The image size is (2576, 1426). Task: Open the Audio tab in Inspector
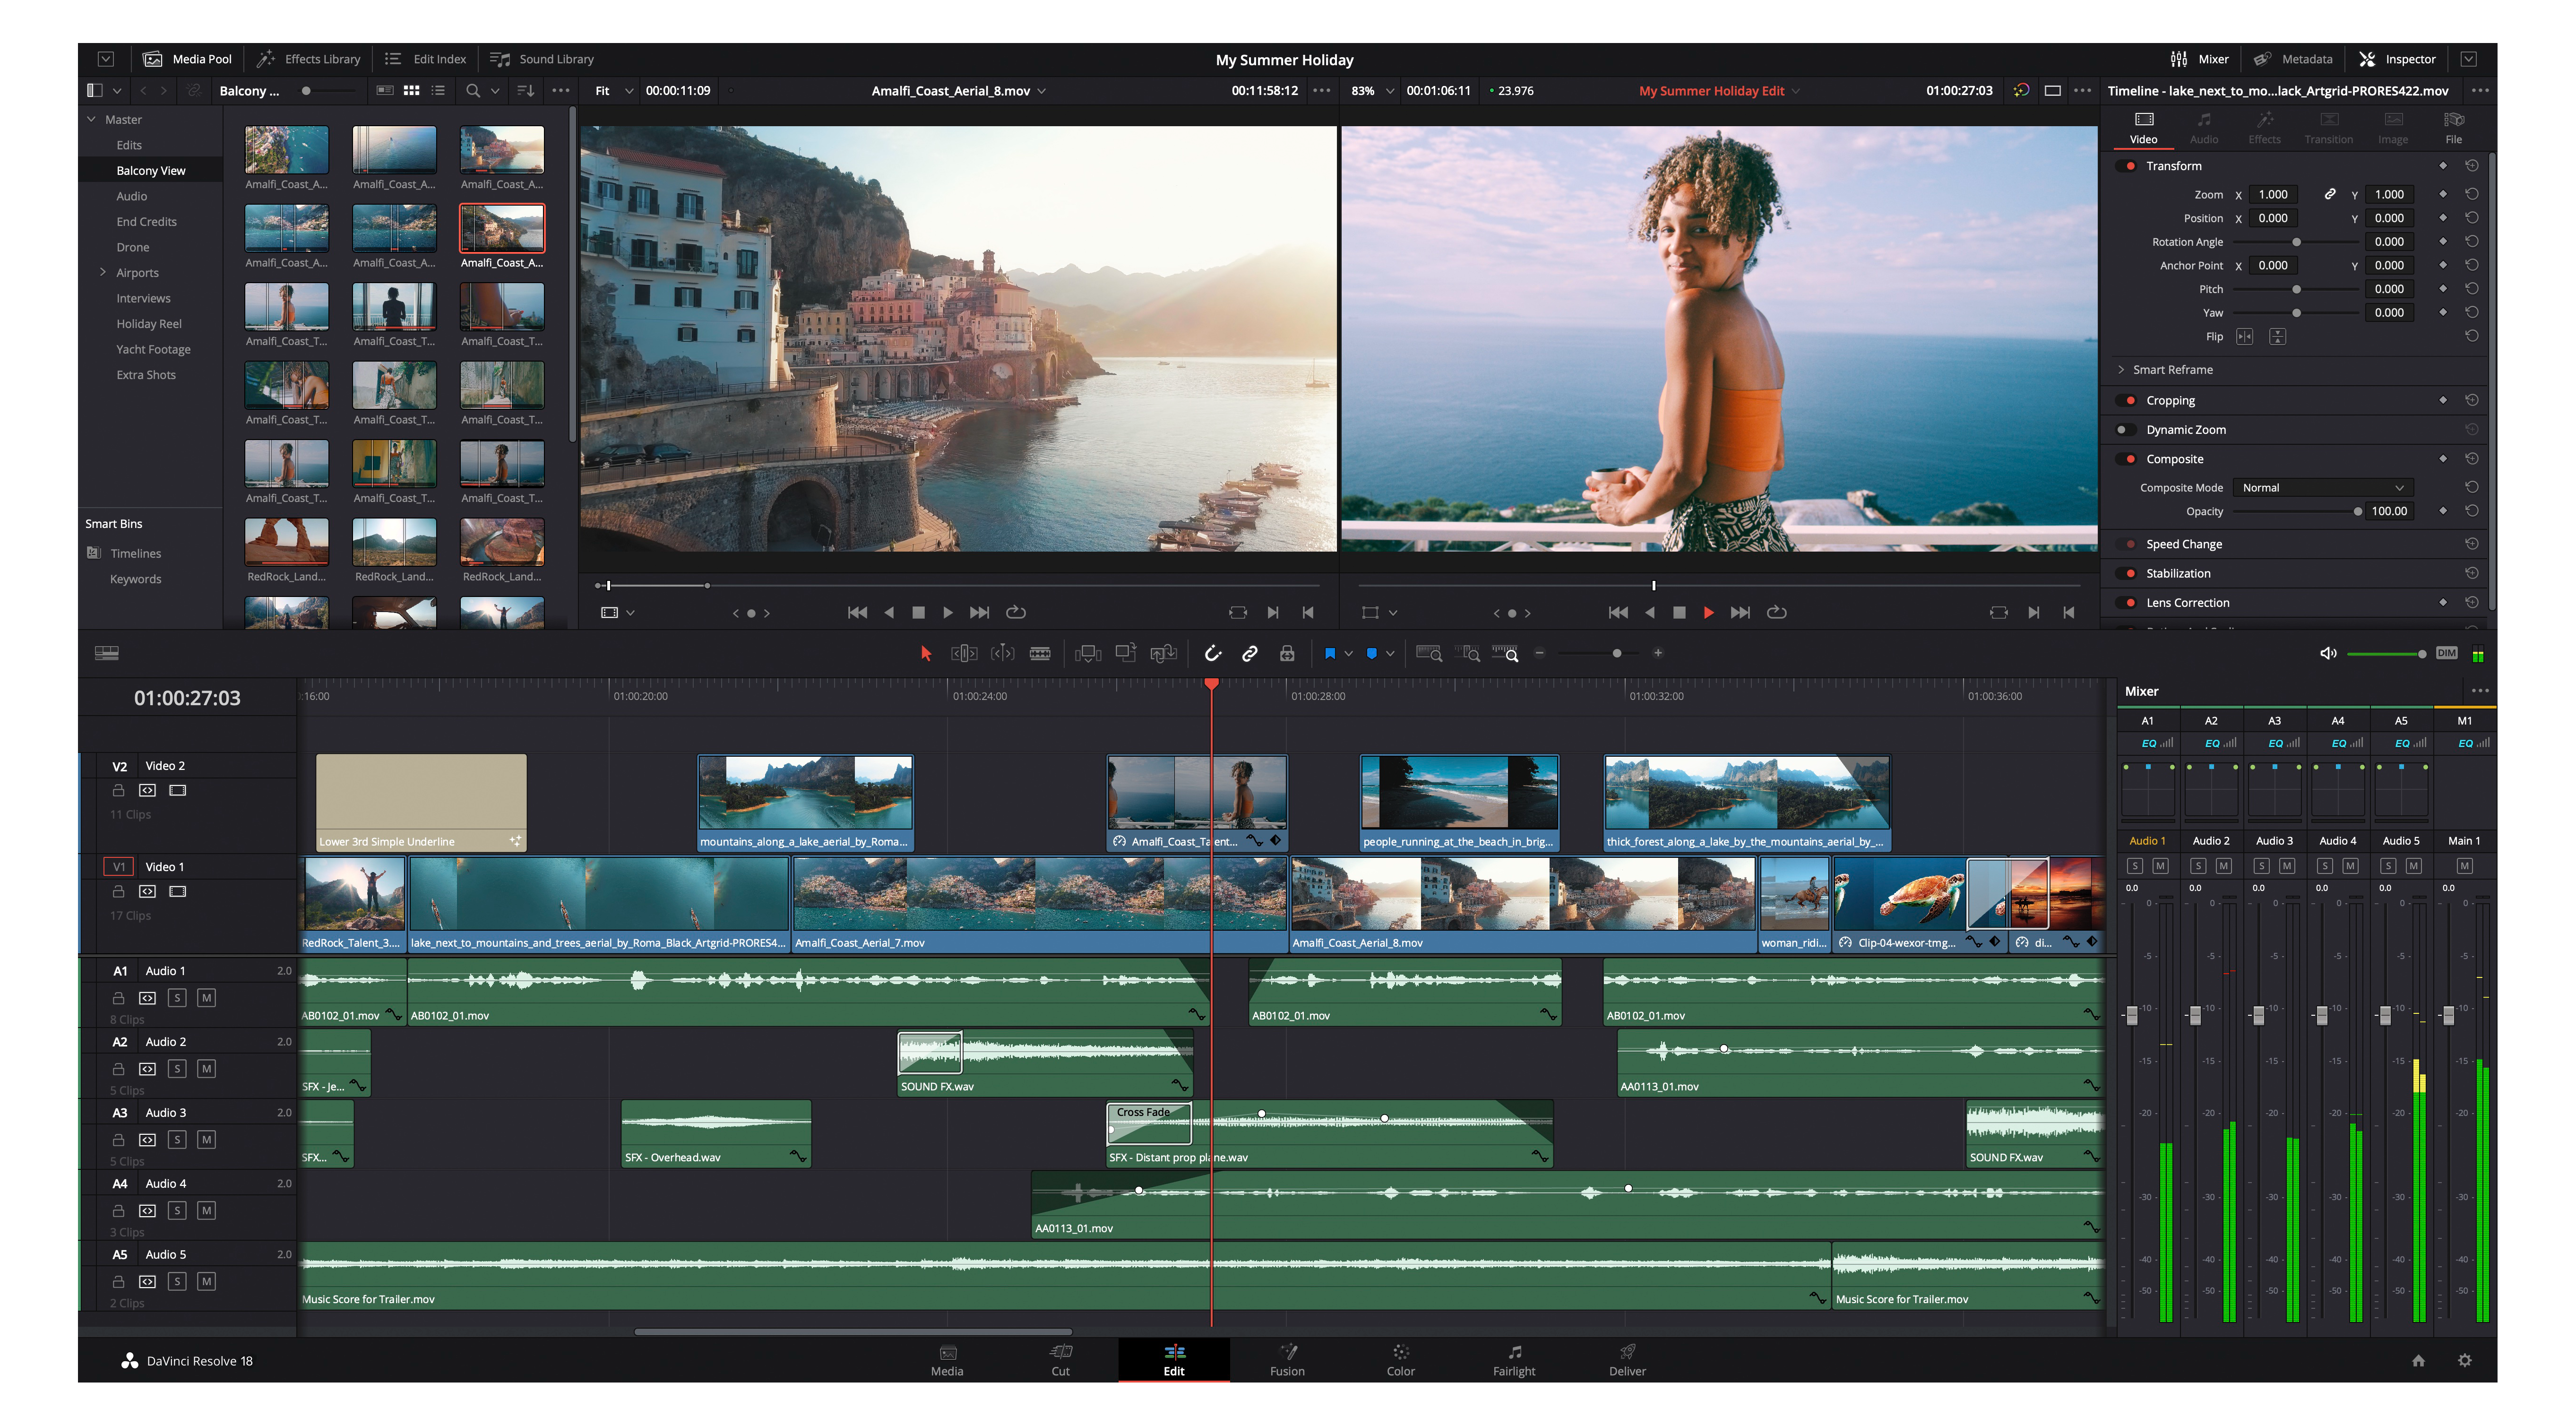coord(2204,128)
